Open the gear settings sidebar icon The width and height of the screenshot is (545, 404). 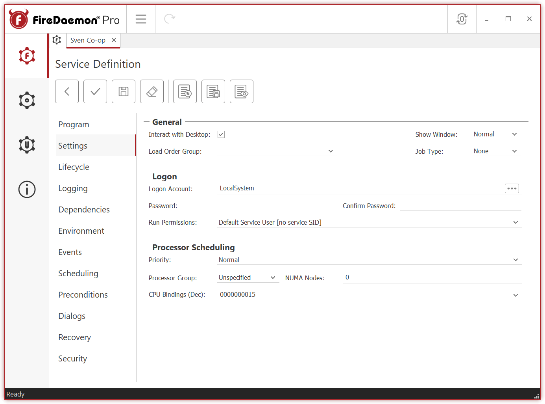pyautogui.click(x=27, y=101)
